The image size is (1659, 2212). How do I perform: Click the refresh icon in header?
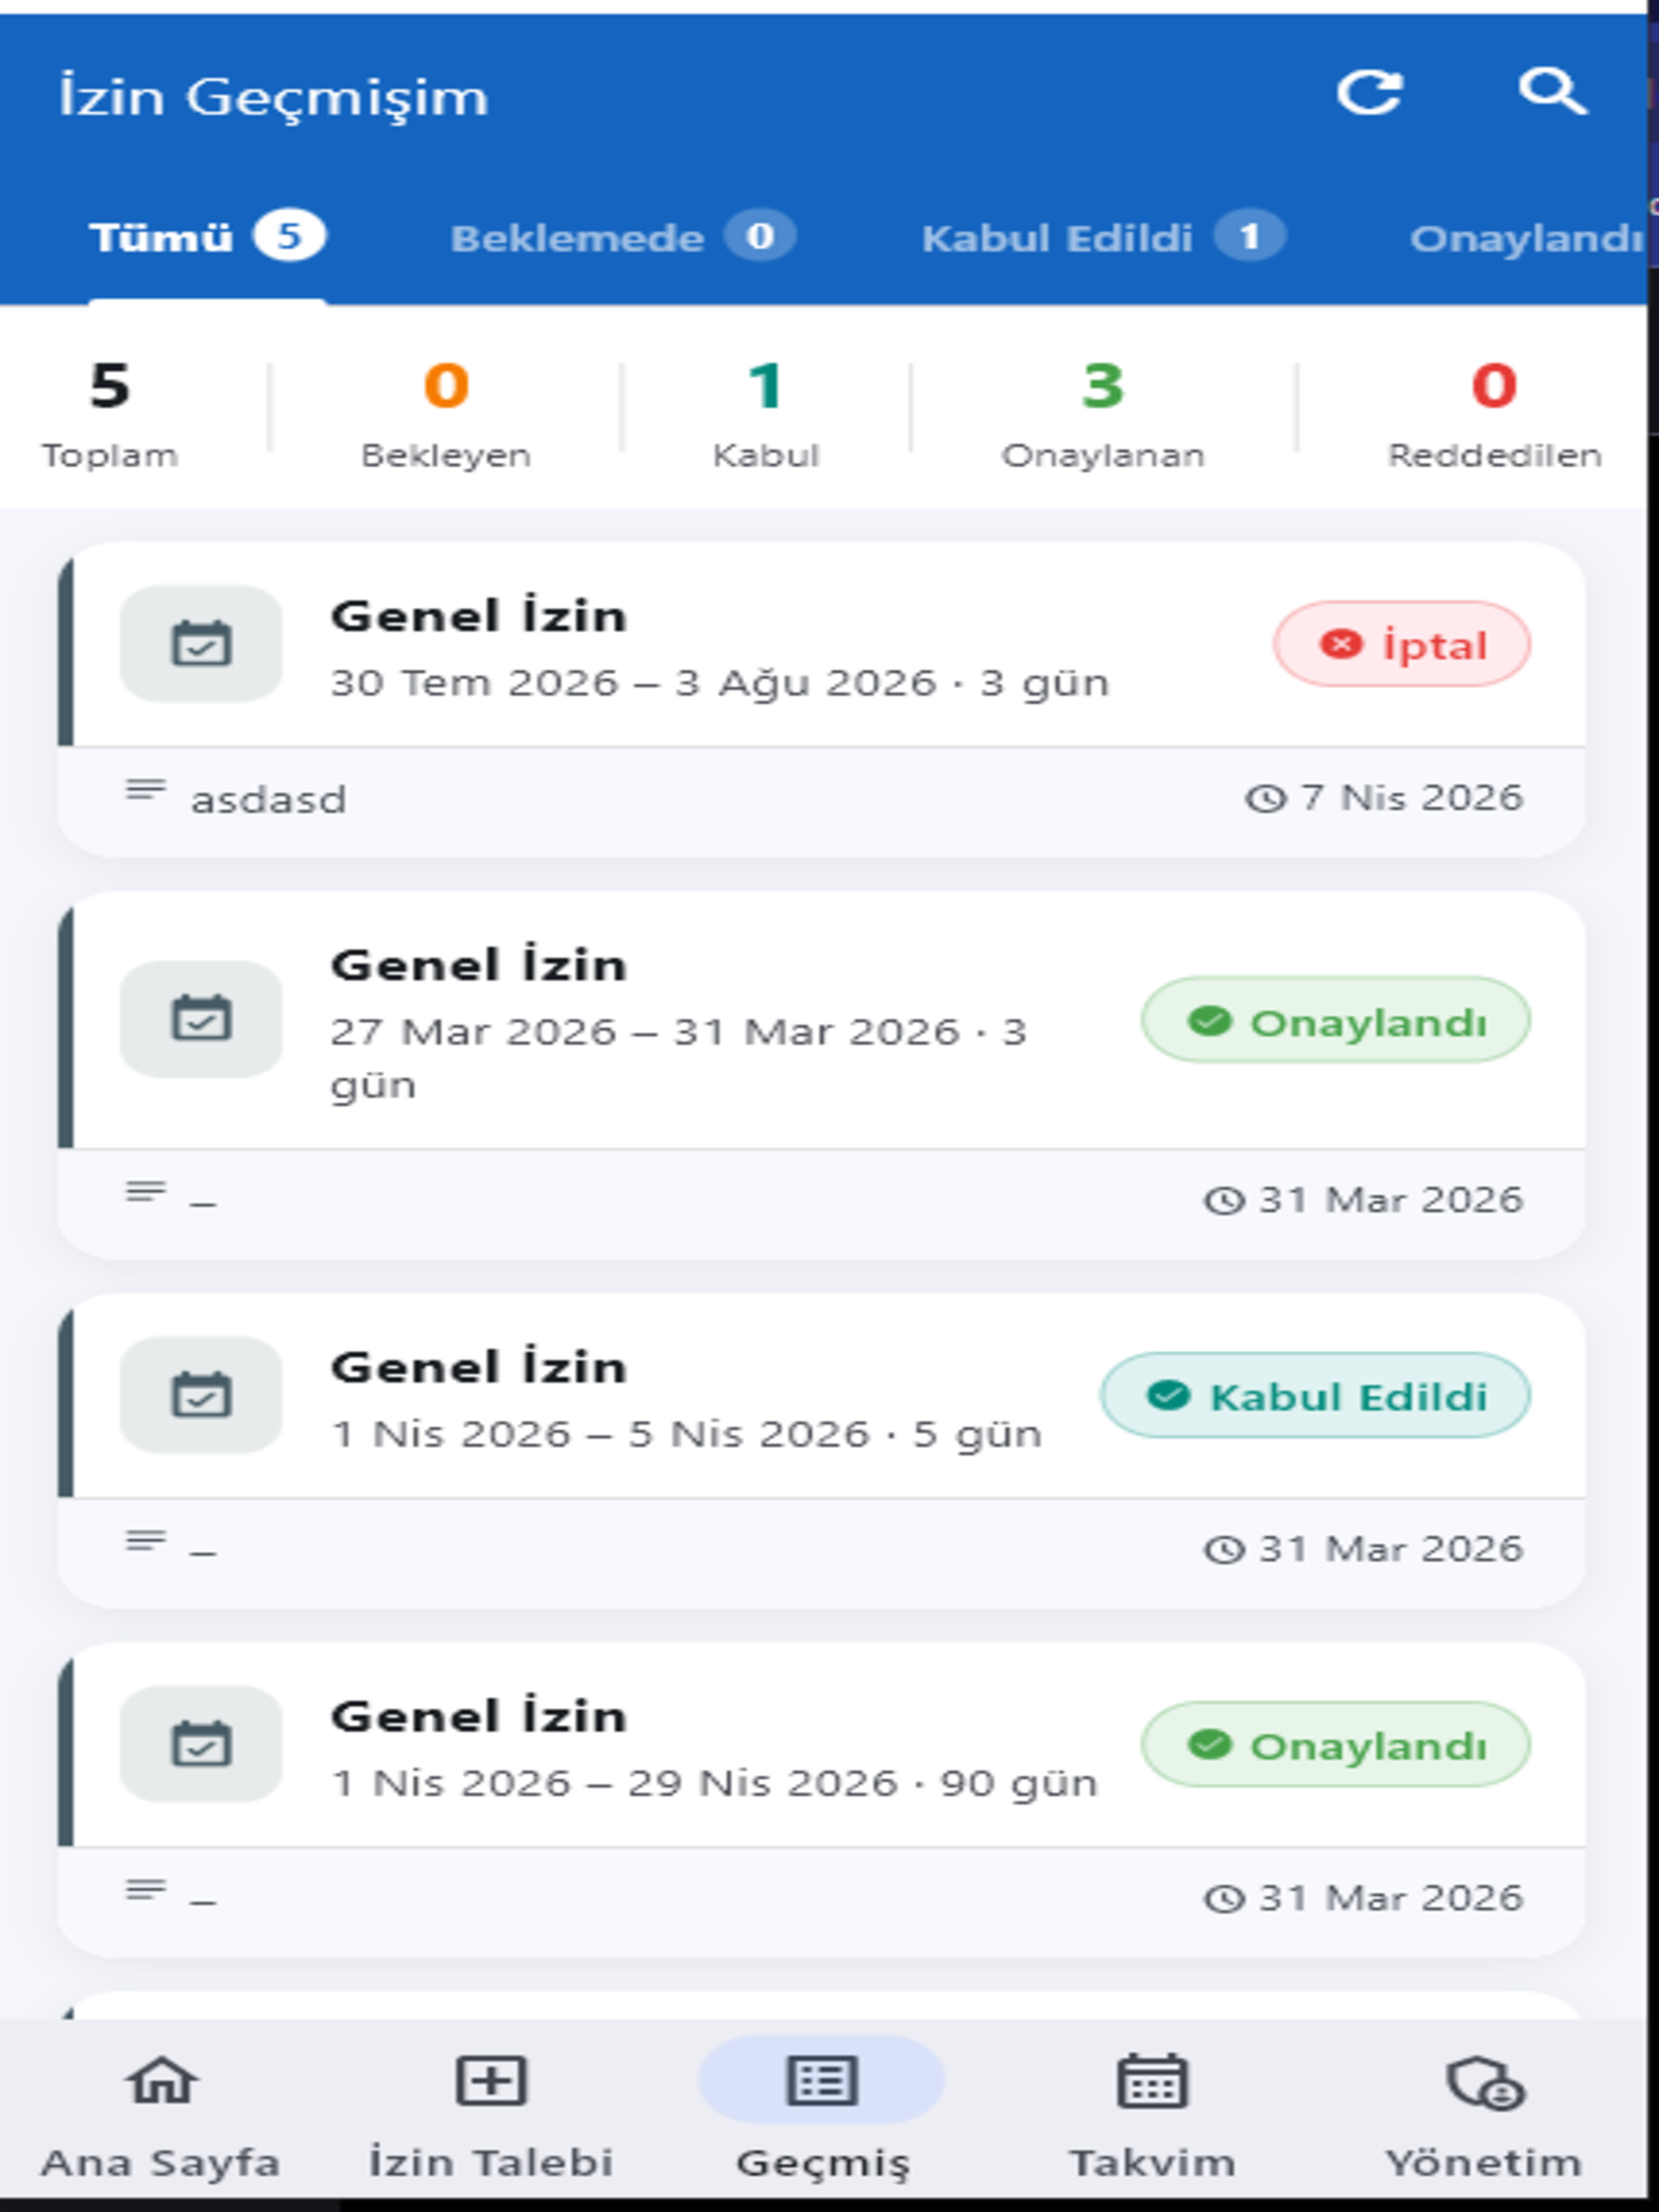coord(1370,93)
